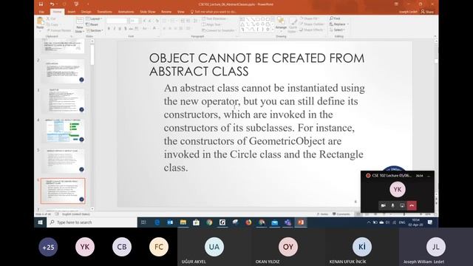Open Chrome from the taskbar
Viewport: 473px width, 266px height.
click(209, 222)
